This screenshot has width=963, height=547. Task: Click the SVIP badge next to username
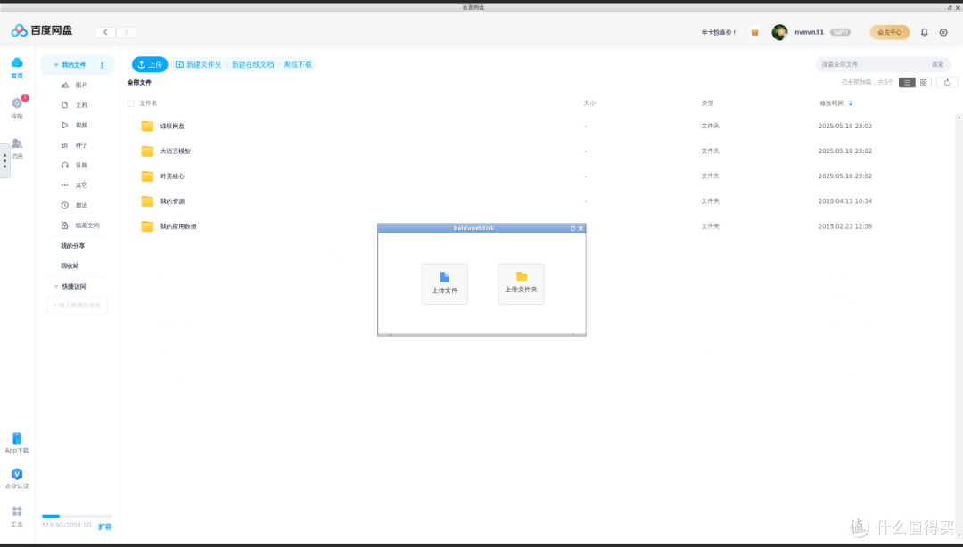point(840,32)
